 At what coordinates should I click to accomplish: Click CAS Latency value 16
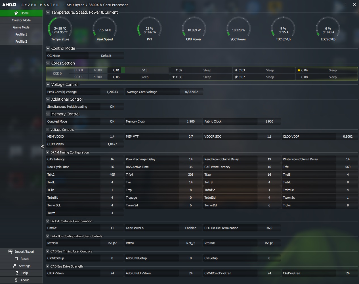[x=112, y=159]
